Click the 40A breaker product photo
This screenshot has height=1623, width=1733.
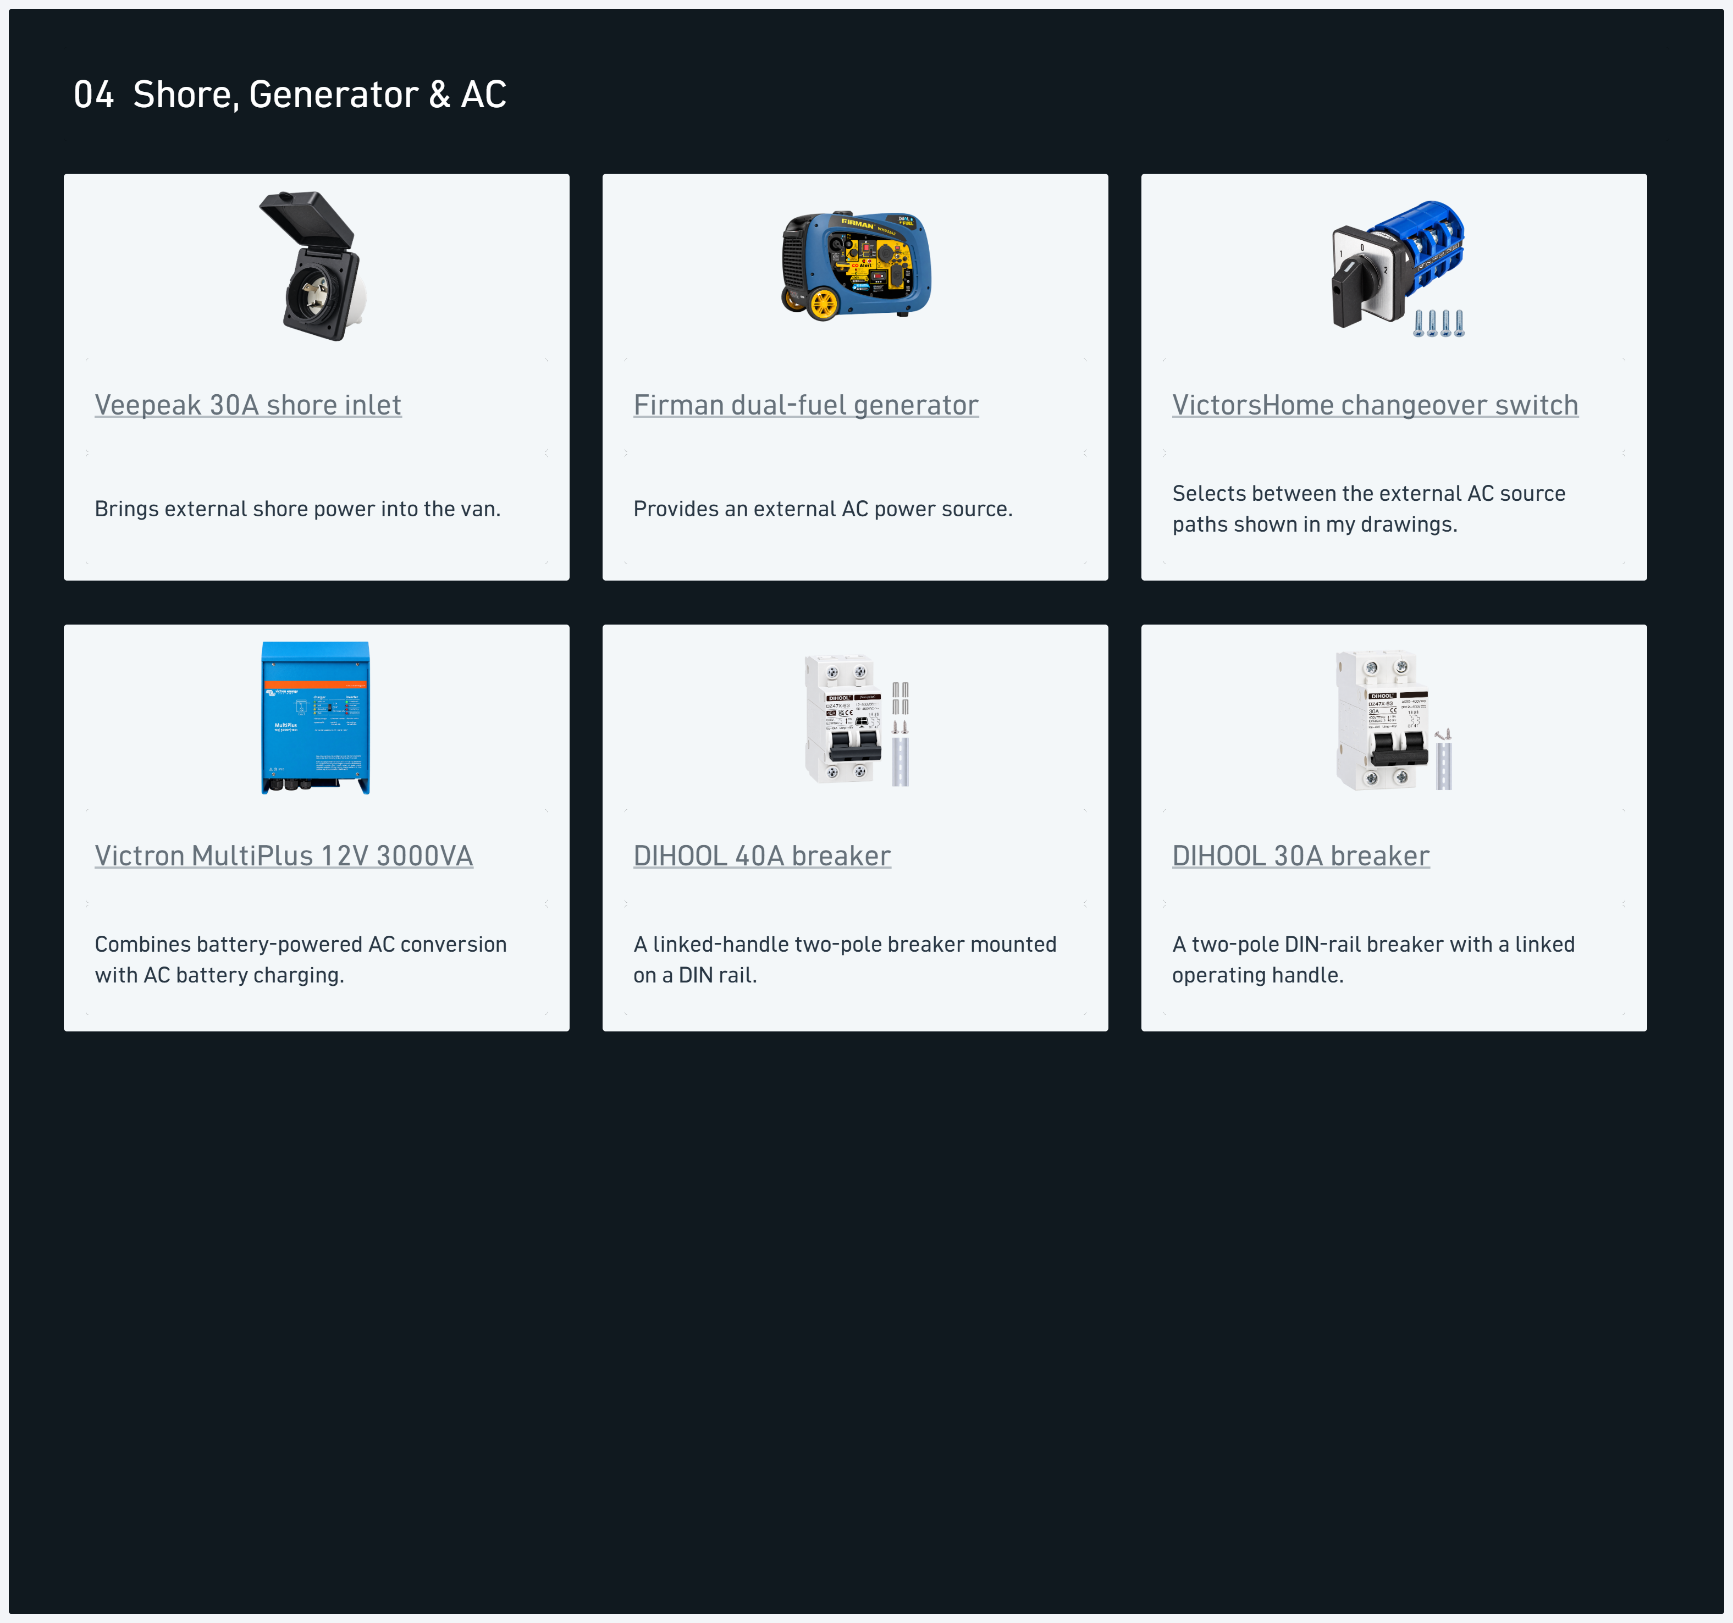point(857,719)
